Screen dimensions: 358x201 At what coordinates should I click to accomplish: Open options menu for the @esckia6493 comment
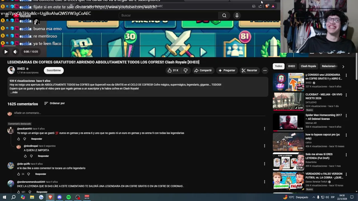[264, 129]
